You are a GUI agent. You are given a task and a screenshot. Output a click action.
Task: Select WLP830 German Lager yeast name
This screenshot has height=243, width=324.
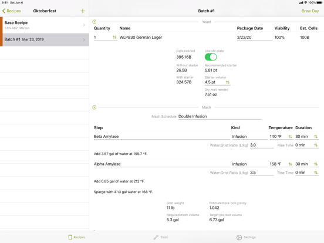pyautogui.click(x=141, y=38)
